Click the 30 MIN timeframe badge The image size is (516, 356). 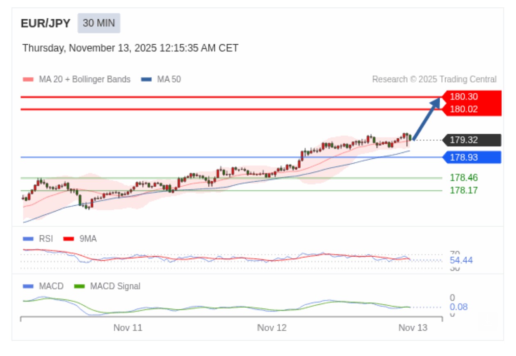click(x=99, y=23)
